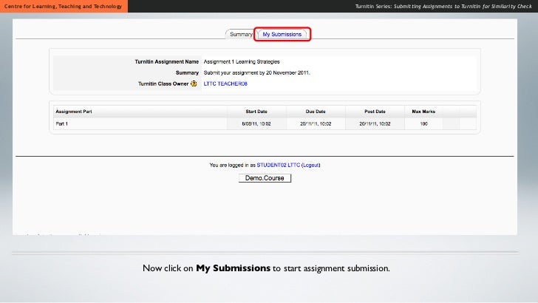This screenshot has width=538, height=303.
Task: Select assignment name Assignment 1 Learning Strategies
Action: pyautogui.click(x=242, y=62)
